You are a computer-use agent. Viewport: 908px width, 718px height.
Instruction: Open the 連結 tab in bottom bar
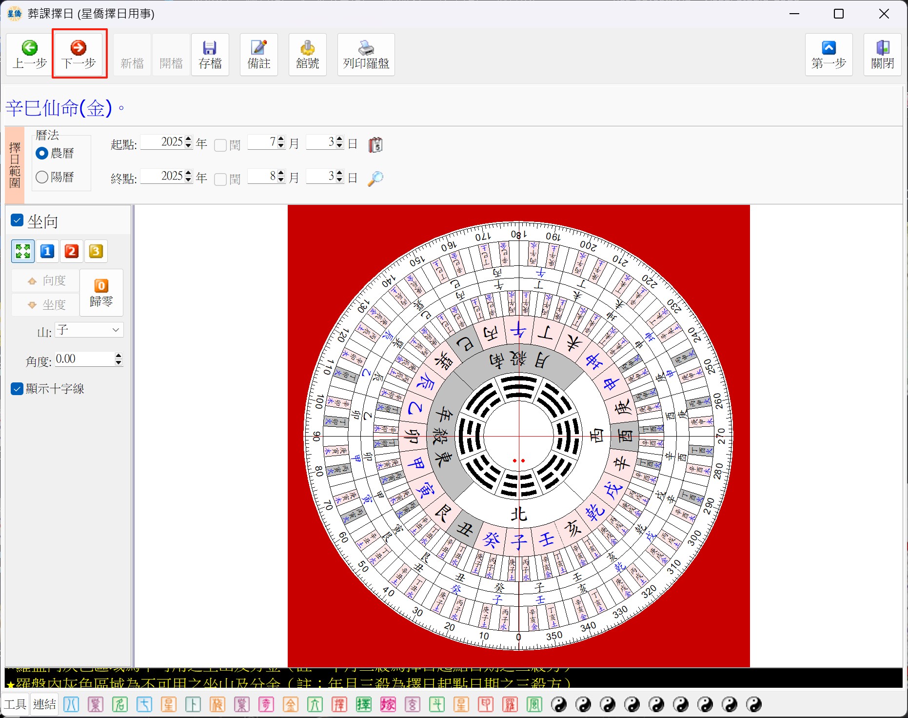click(x=44, y=704)
